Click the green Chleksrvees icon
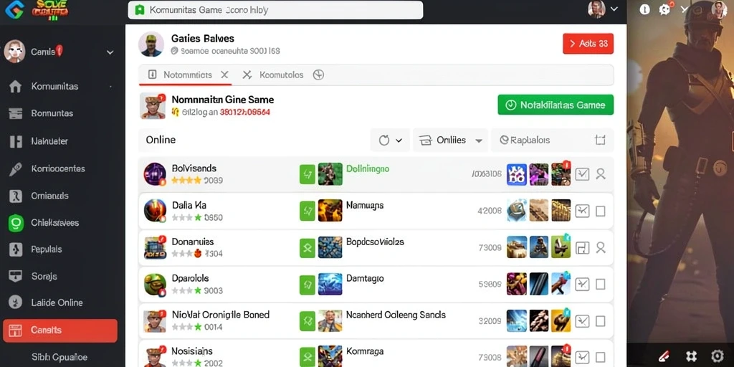Image resolution: width=734 pixels, height=367 pixels. (x=16, y=224)
